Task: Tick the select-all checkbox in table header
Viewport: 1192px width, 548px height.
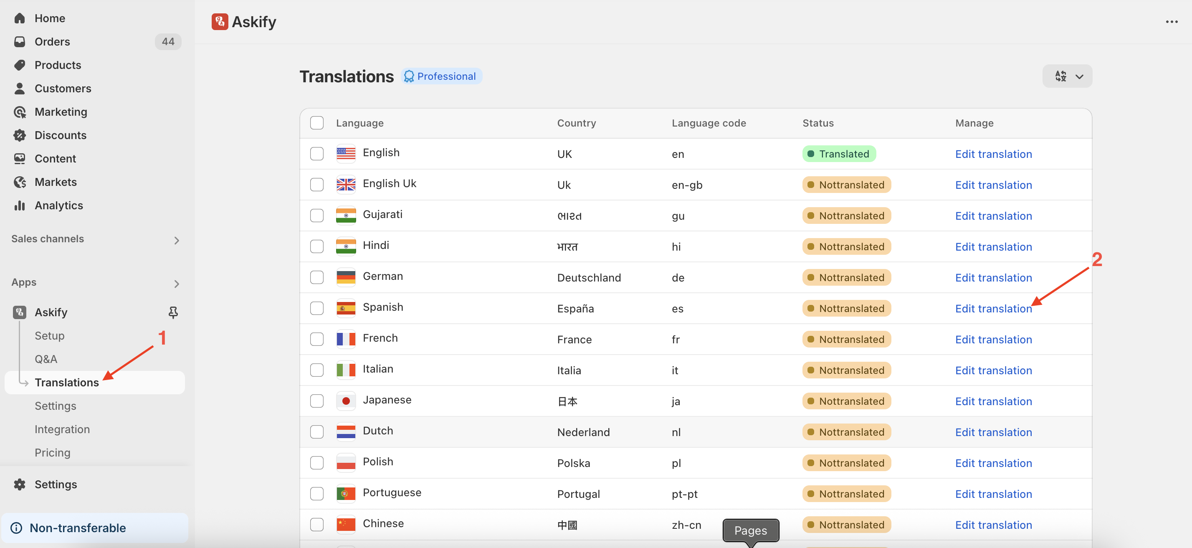Action: (x=317, y=123)
